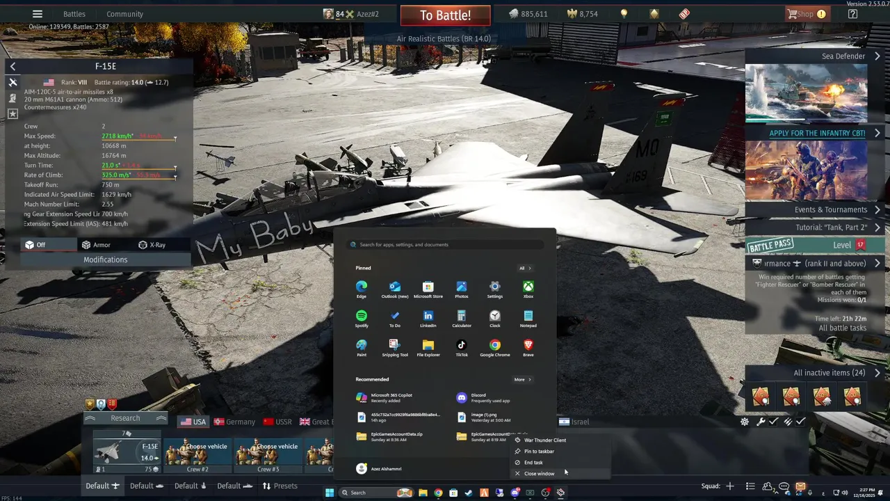Toggle automatic repair checkbox next to wrench
The width and height of the screenshot is (890, 501).
773,422
